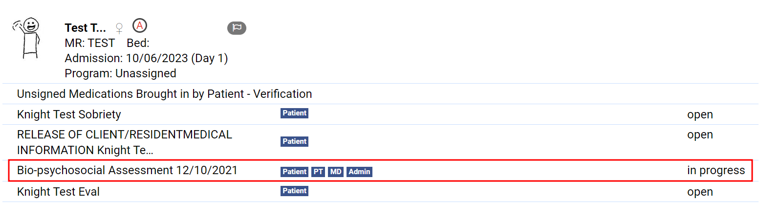This screenshot has height=203, width=759.
Task: Click the gray flag icon
Action: pyautogui.click(x=237, y=28)
